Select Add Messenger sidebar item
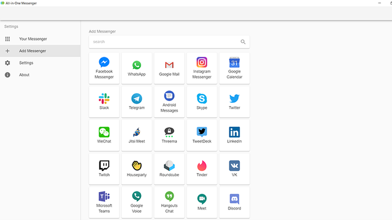The image size is (392, 220). coord(40,51)
